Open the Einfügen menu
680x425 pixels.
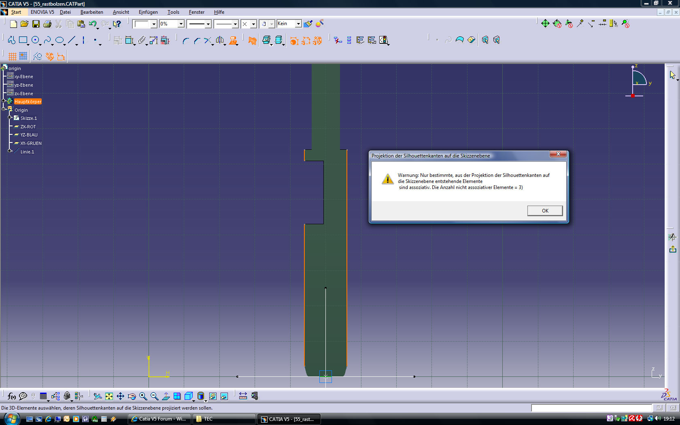[x=148, y=12]
